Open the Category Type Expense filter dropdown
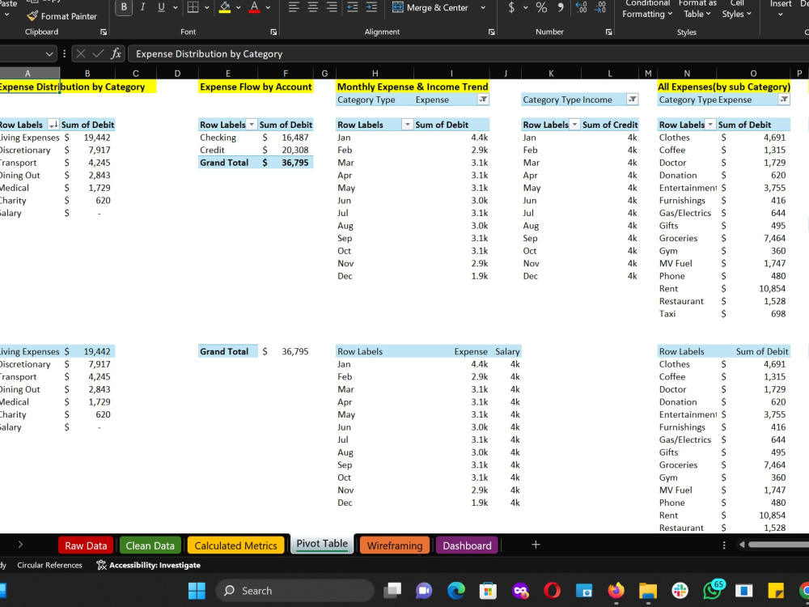This screenshot has height=607, width=809. click(x=484, y=100)
